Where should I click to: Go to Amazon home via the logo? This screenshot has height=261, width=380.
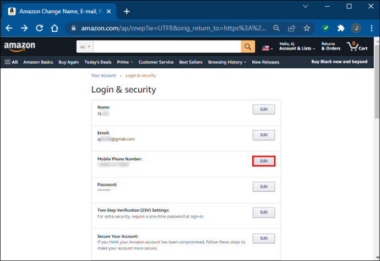[x=20, y=46]
